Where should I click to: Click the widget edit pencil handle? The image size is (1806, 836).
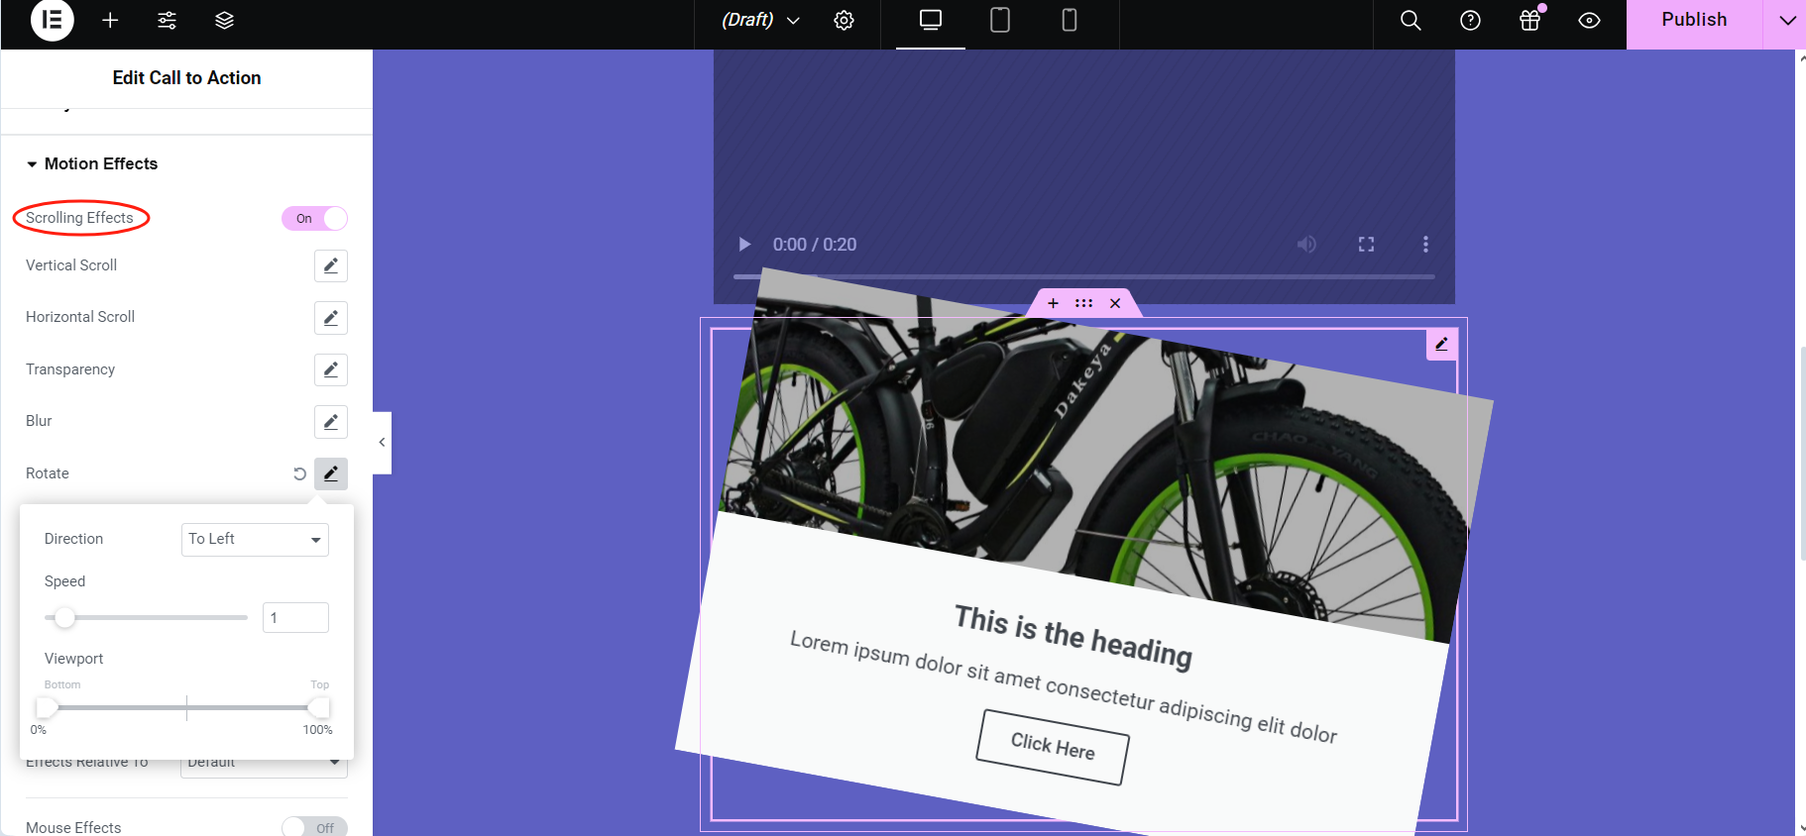(x=1442, y=344)
